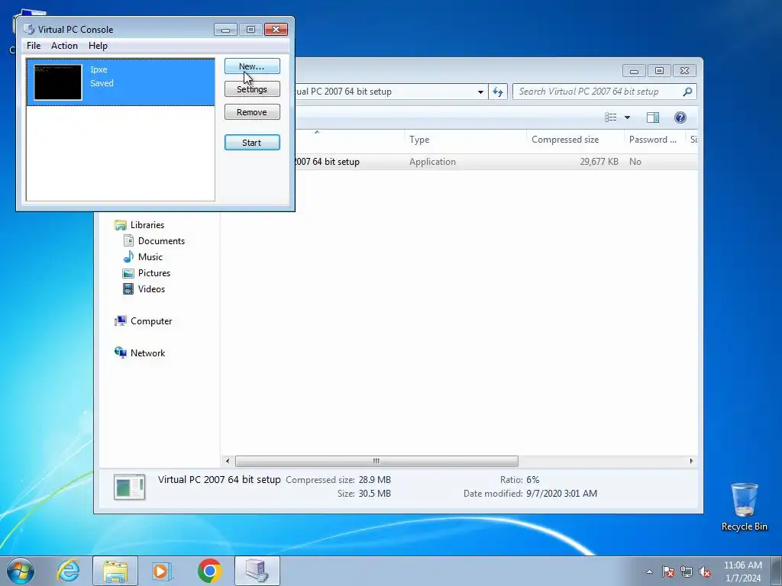Click the horizontal scrollbar left arrow
The image size is (782, 586).
[x=228, y=461]
